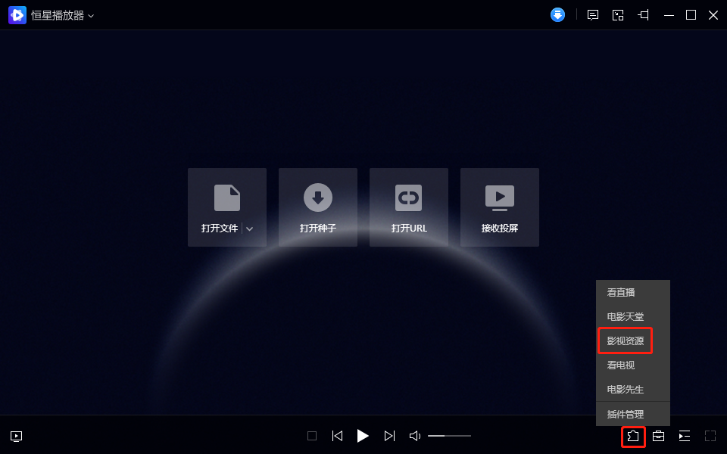Select 看电视 from plugin menu
The width and height of the screenshot is (727, 454).
coord(633,365)
